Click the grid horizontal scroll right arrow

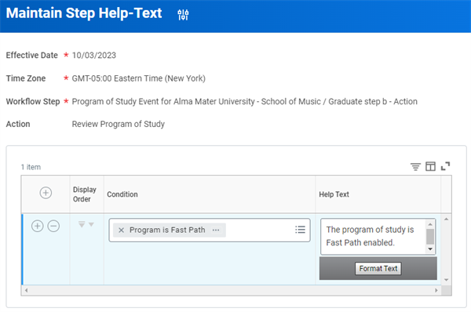pyautogui.click(x=436, y=290)
